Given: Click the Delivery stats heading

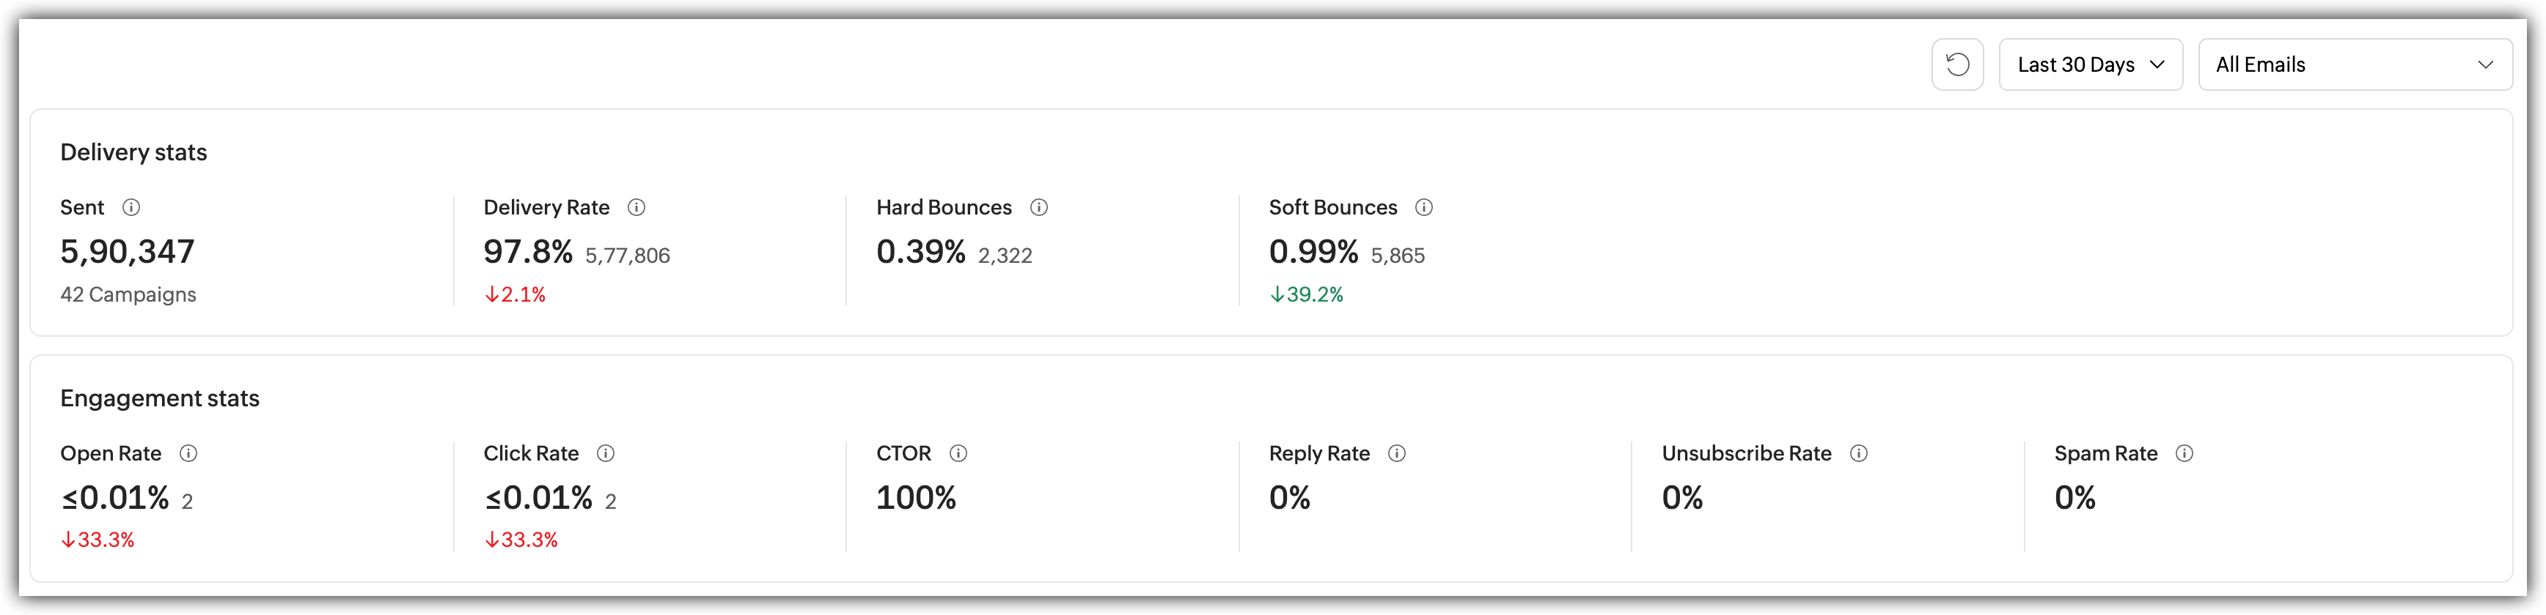Looking at the screenshot, I should click(x=133, y=152).
